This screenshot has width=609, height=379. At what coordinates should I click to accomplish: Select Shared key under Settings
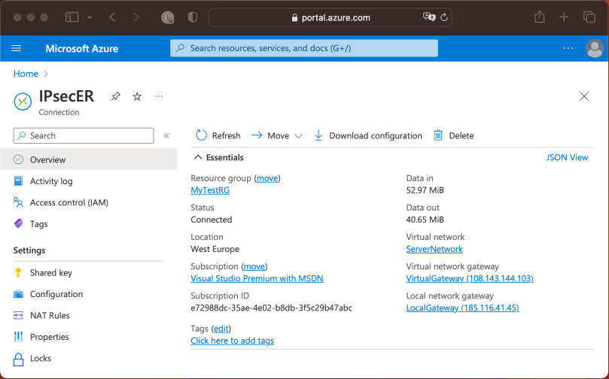point(50,273)
